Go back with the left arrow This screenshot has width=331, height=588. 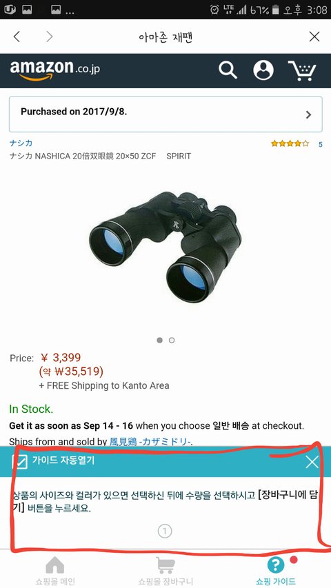[x=17, y=37]
